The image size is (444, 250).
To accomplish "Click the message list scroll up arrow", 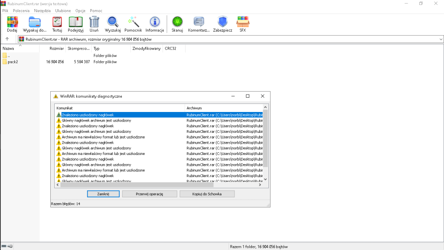I will point(265,107).
